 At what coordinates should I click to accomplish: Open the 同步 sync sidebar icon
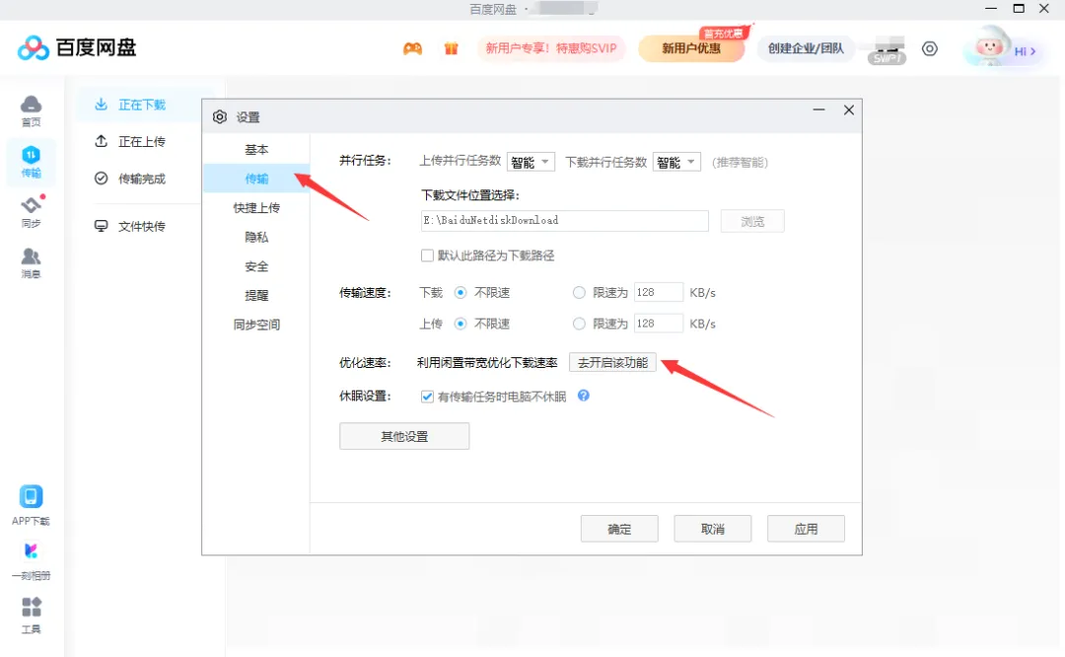click(x=31, y=211)
